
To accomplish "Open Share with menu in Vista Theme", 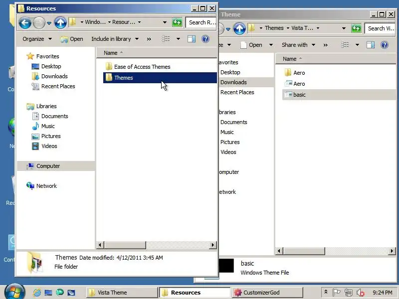I will [298, 45].
